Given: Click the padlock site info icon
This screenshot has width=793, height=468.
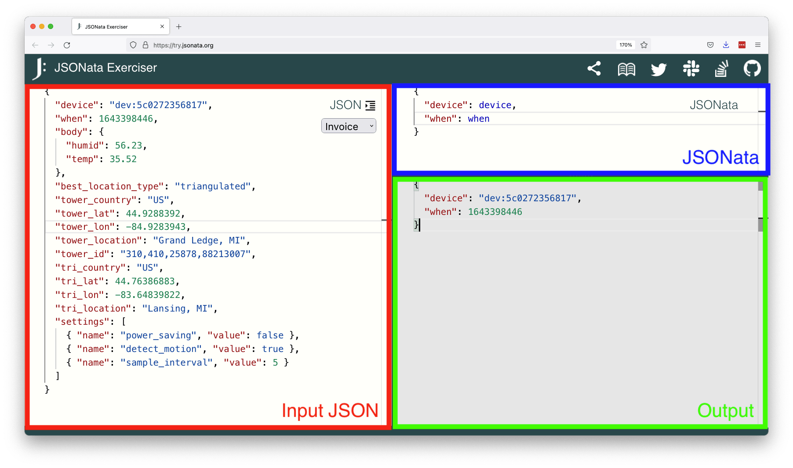Looking at the screenshot, I should [146, 45].
